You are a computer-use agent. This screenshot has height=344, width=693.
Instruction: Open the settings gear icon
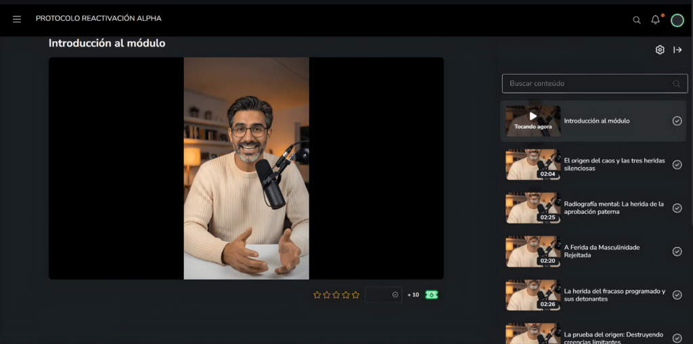pyautogui.click(x=660, y=50)
